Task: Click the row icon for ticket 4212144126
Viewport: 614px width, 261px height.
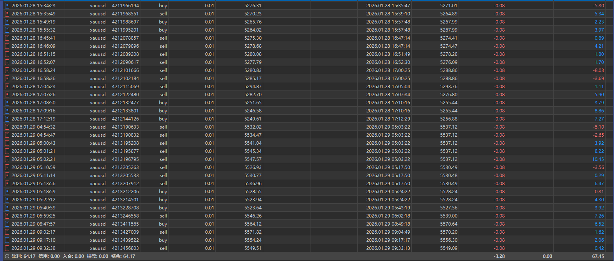Action: coord(7,119)
